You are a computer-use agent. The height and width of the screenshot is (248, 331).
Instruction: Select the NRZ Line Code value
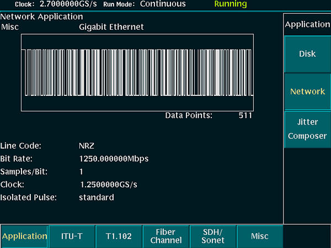[x=87, y=147]
